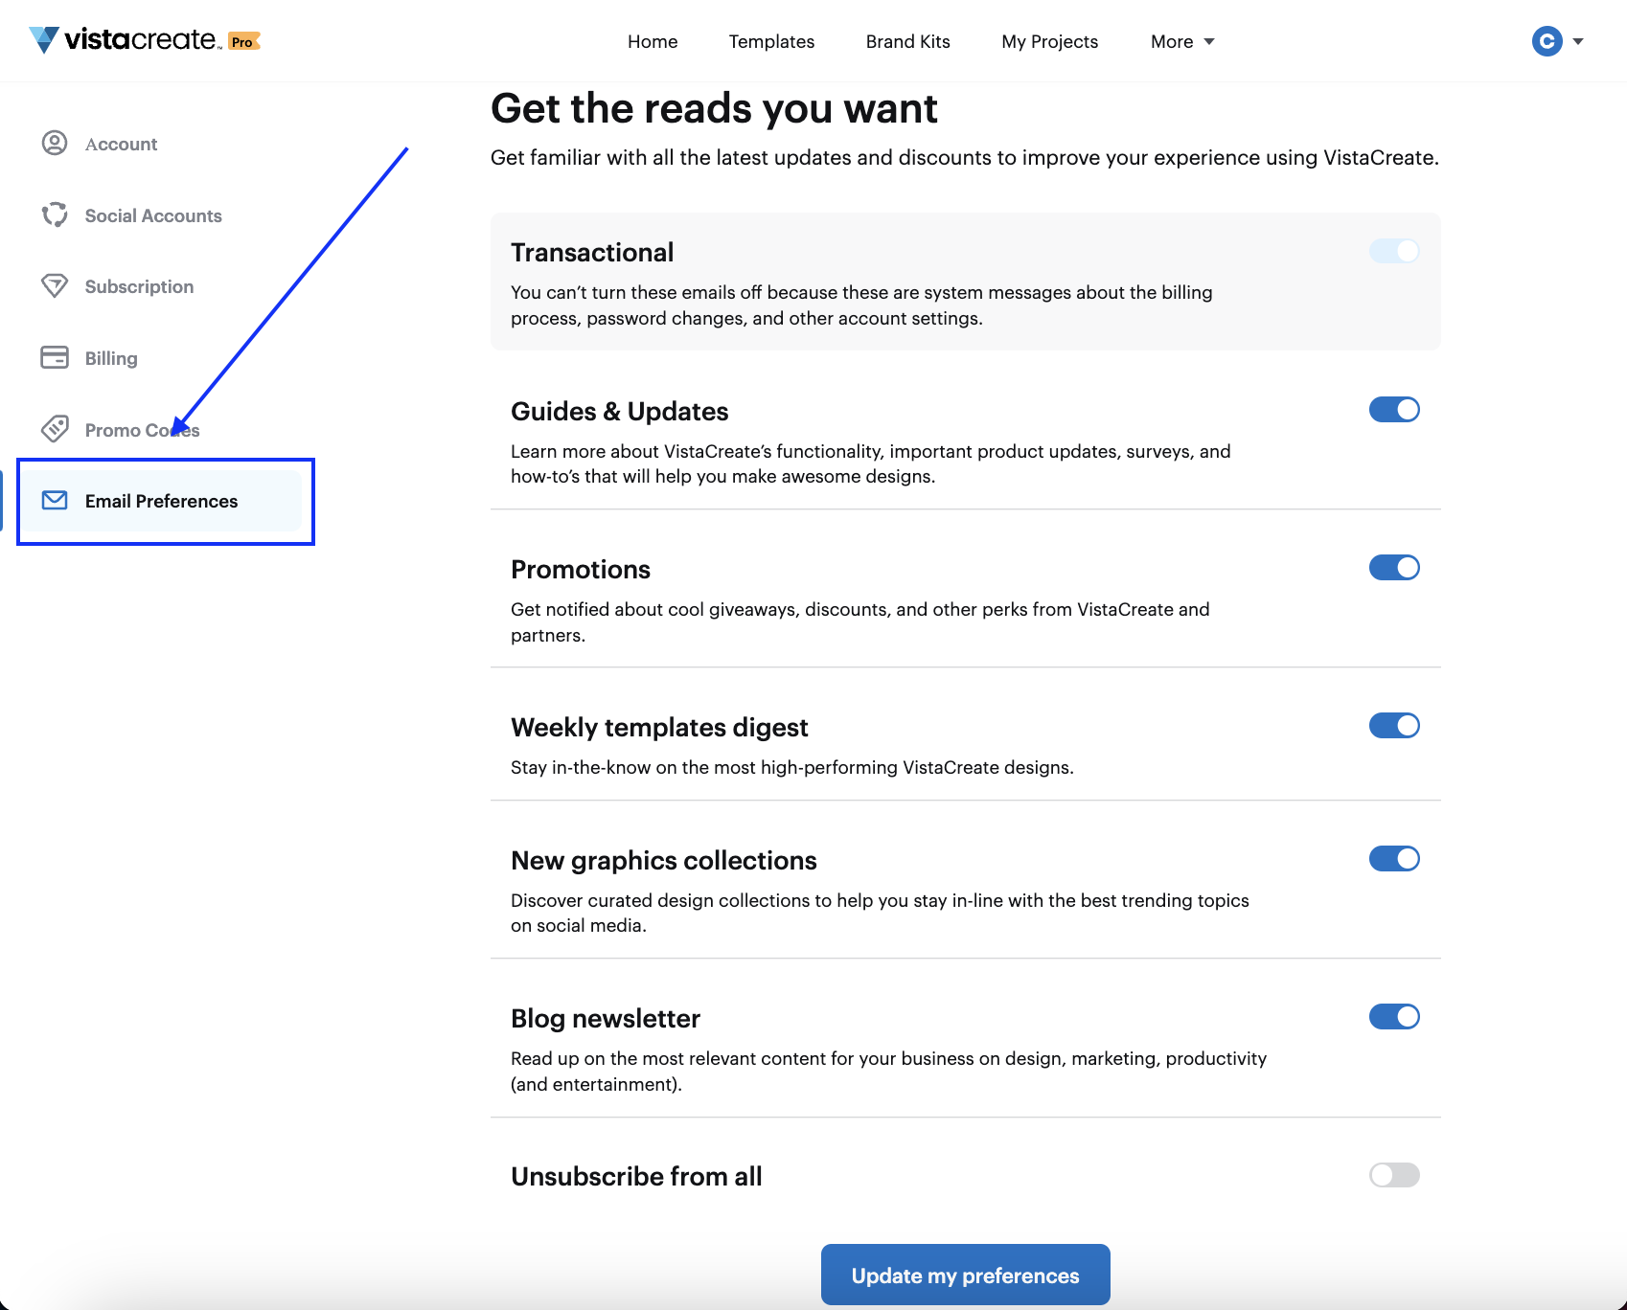Disable the Guides & Updates toggle
Screen dimensions: 1627x1310
1394,410
